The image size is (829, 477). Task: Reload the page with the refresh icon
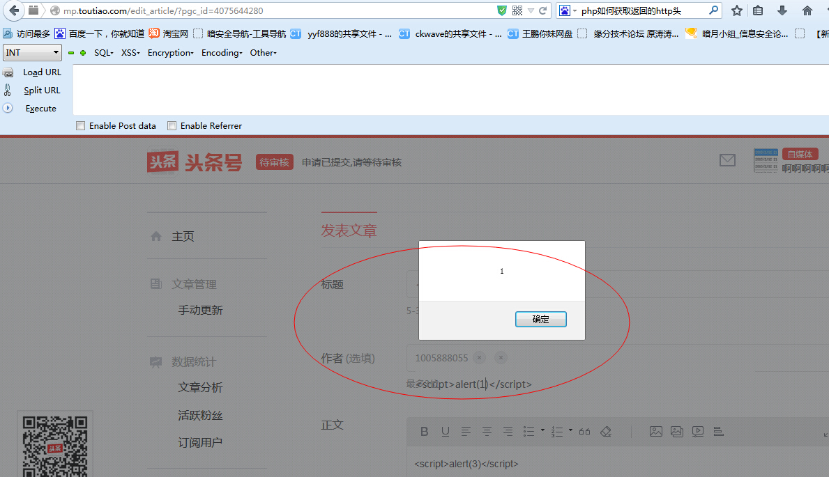click(x=542, y=10)
